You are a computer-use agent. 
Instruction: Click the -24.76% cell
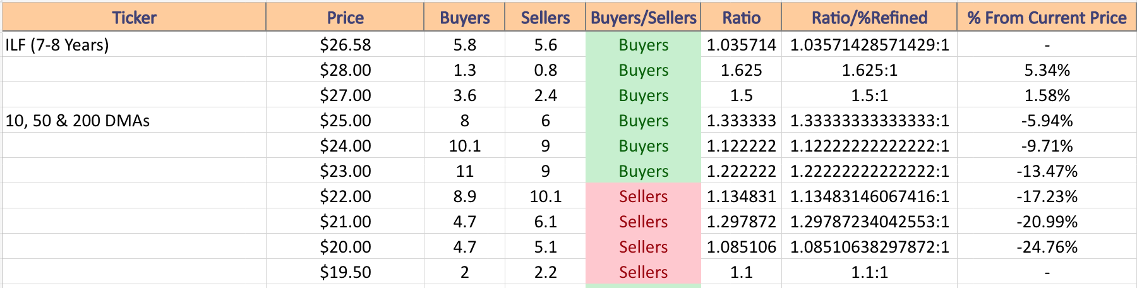coord(1047,246)
